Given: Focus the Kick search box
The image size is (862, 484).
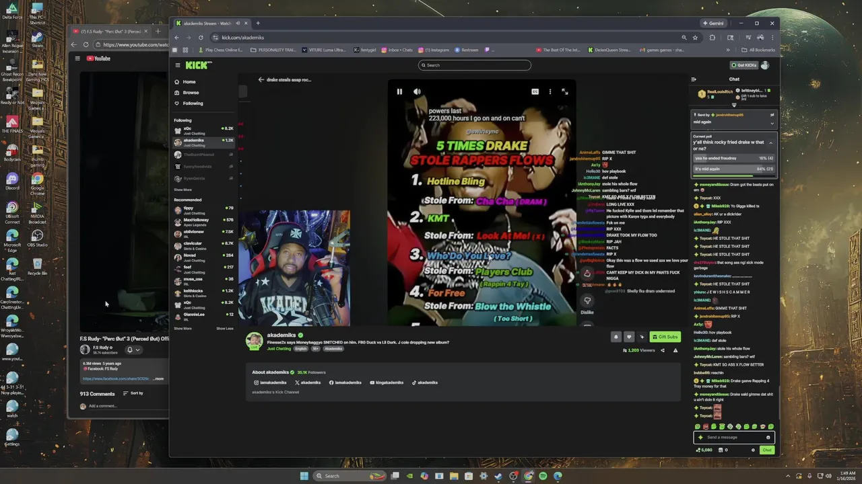Looking at the screenshot, I should click(x=475, y=65).
